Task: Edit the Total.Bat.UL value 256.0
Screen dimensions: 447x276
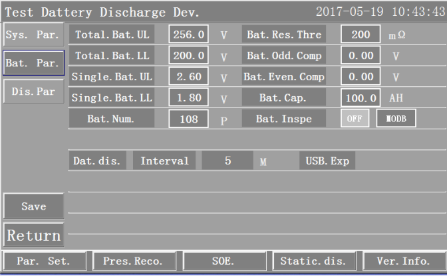Action: pyautogui.click(x=188, y=34)
